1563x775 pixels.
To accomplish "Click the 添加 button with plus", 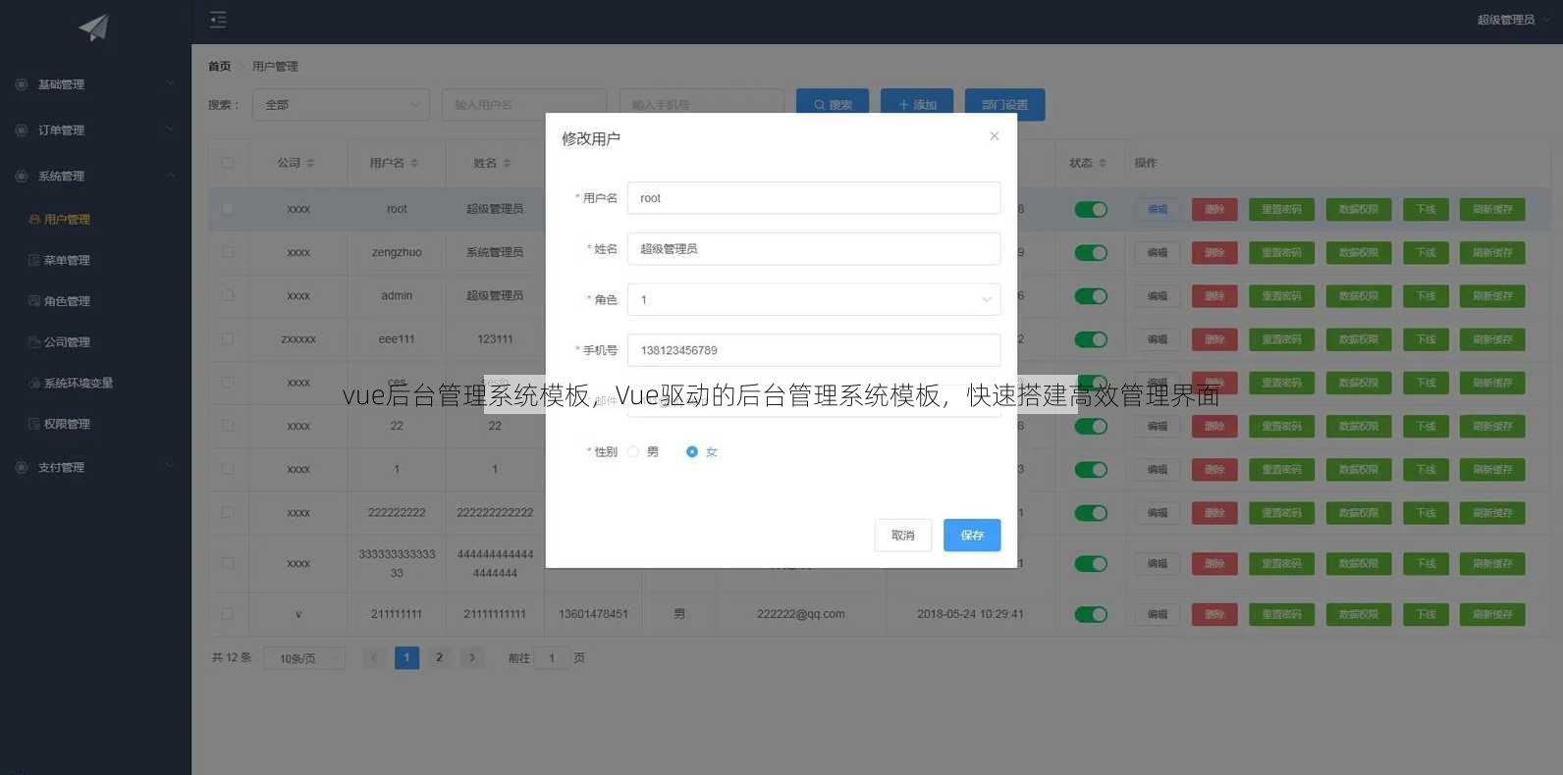I will click(917, 104).
